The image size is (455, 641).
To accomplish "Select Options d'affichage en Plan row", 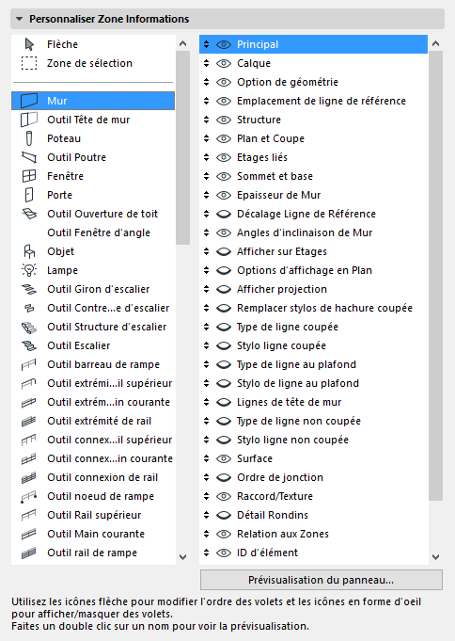I will (313, 270).
